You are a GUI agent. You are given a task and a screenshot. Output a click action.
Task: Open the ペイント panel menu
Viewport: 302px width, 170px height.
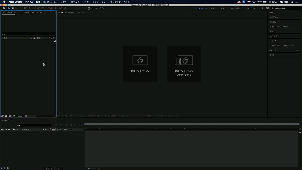(297, 50)
